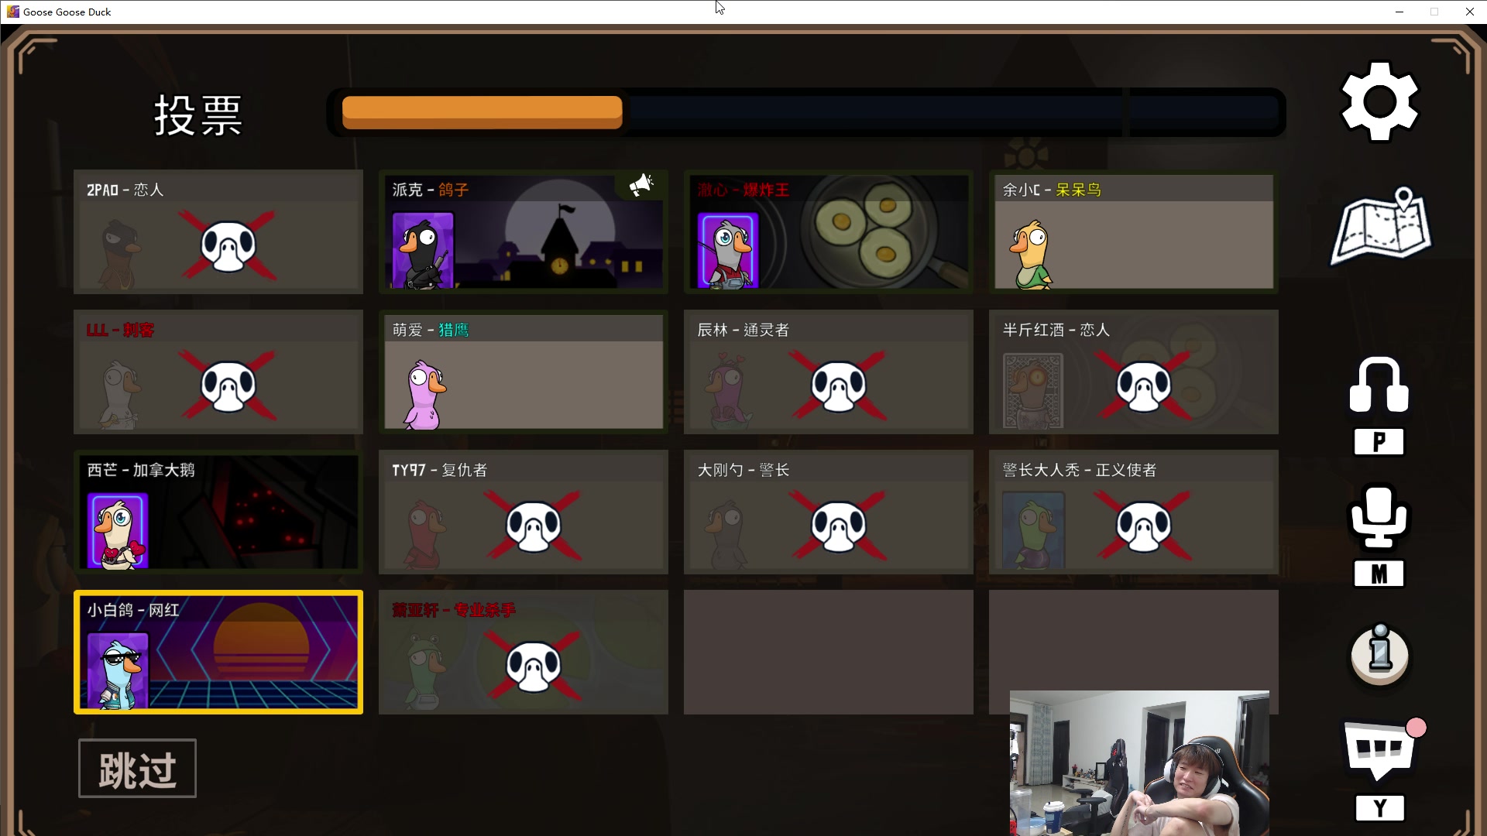Image resolution: width=1487 pixels, height=836 pixels.
Task: Open the info button icon
Action: pyautogui.click(x=1379, y=655)
